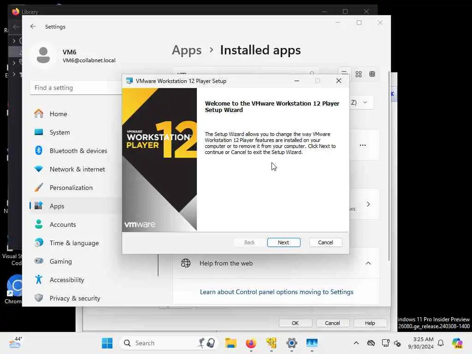Switch installed apps to grid view
The image size is (472, 354).
click(x=359, y=74)
